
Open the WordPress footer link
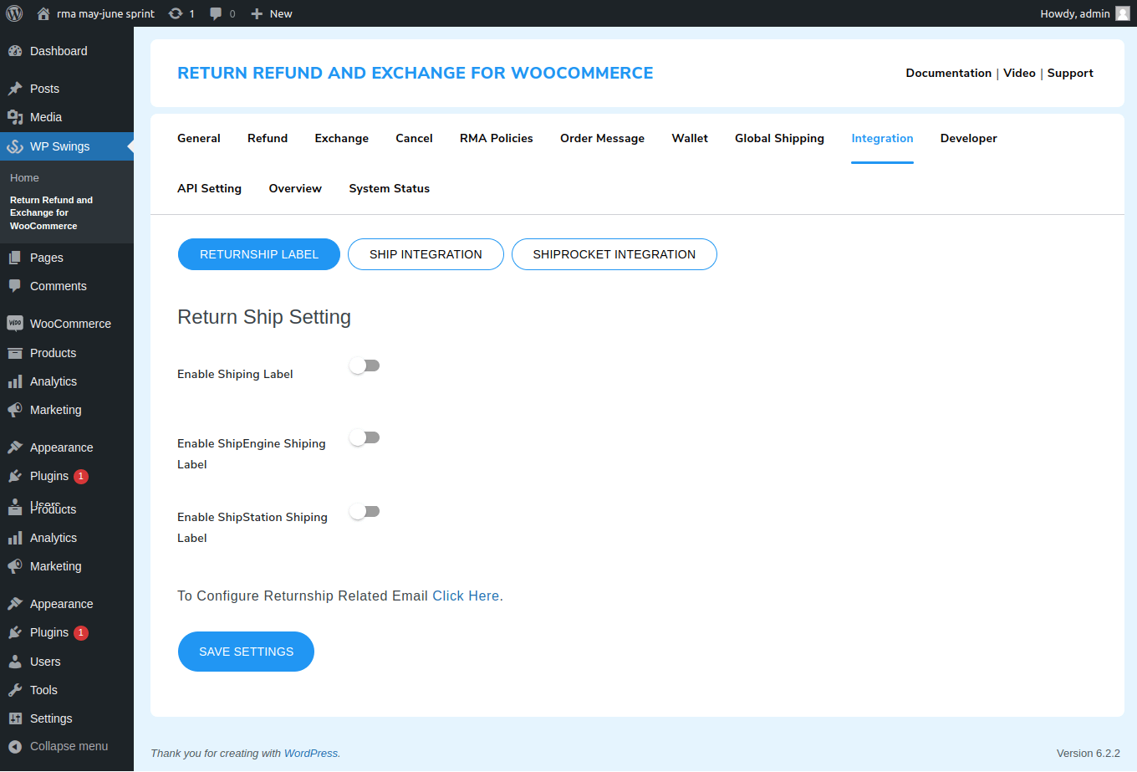311,753
